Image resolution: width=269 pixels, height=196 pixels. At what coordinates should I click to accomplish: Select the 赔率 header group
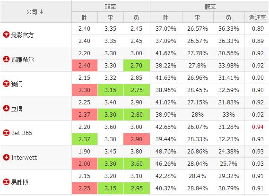111,6
